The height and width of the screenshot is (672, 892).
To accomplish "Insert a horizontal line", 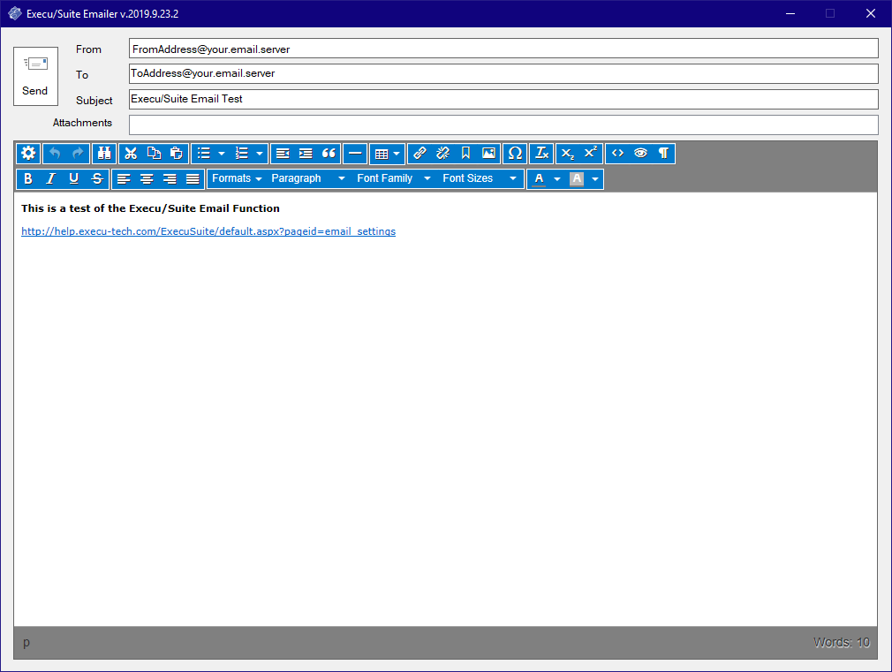I will (x=355, y=153).
